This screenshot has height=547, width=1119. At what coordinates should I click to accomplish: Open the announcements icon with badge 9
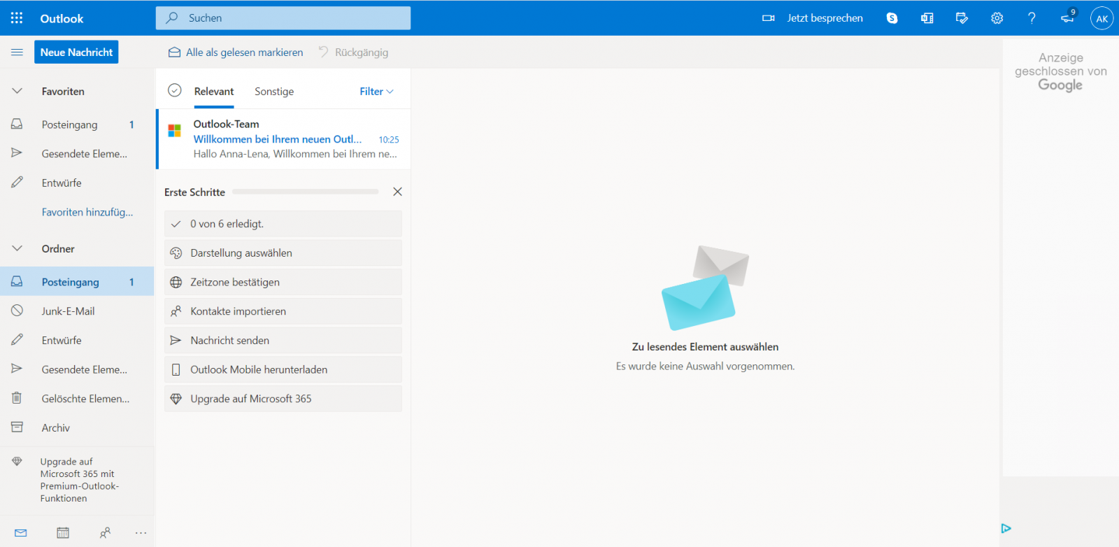pyautogui.click(x=1068, y=17)
